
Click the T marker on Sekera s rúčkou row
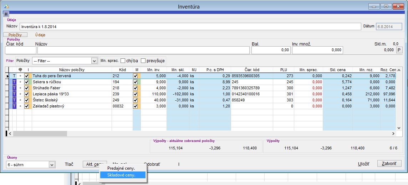pos(14,82)
